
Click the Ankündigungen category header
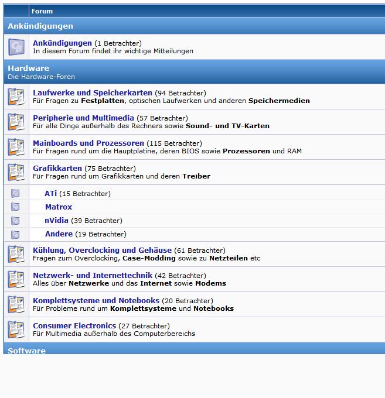(40, 26)
